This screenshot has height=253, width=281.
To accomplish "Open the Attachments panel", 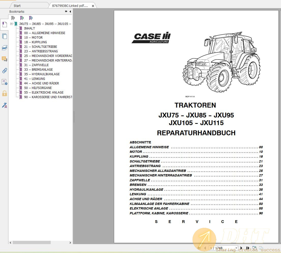I will pos(4,70).
